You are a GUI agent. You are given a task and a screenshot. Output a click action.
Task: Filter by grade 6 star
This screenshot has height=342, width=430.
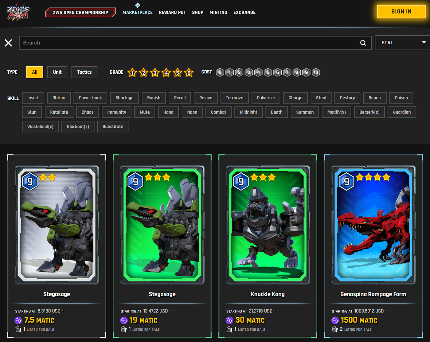(x=189, y=73)
